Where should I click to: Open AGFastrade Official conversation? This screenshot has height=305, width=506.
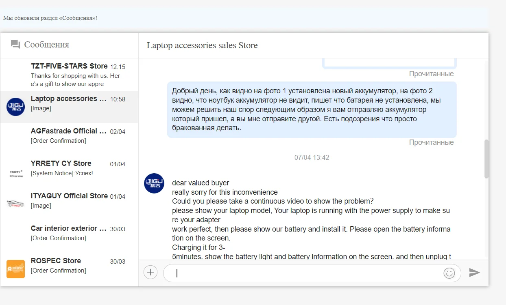(x=69, y=140)
